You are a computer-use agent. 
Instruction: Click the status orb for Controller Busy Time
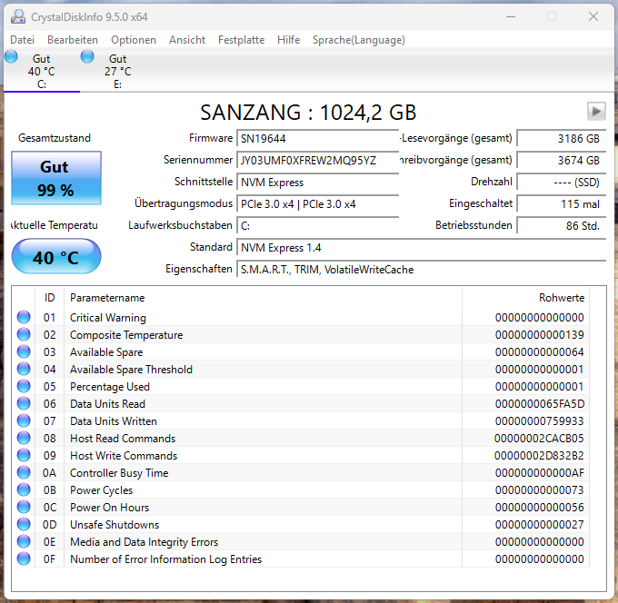pos(24,472)
